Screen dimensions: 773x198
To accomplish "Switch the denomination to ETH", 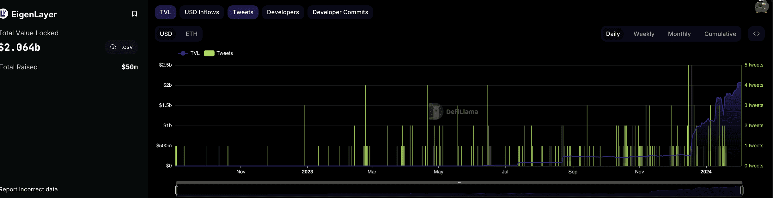I will (192, 34).
